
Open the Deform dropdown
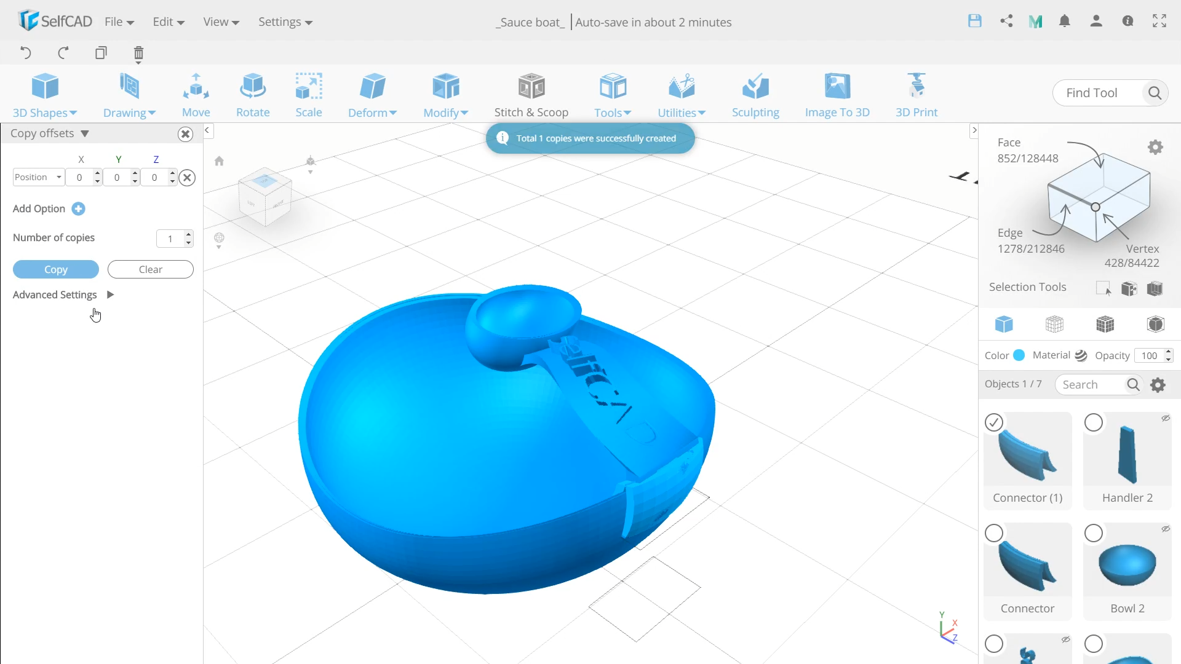(372, 95)
